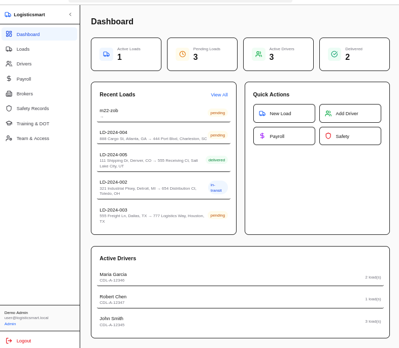The width and height of the screenshot is (399, 348).
Task: Select driver Robert Chen
Action: click(240, 299)
